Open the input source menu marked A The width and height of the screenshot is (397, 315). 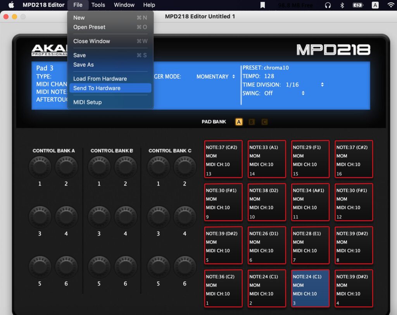(x=375, y=5)
